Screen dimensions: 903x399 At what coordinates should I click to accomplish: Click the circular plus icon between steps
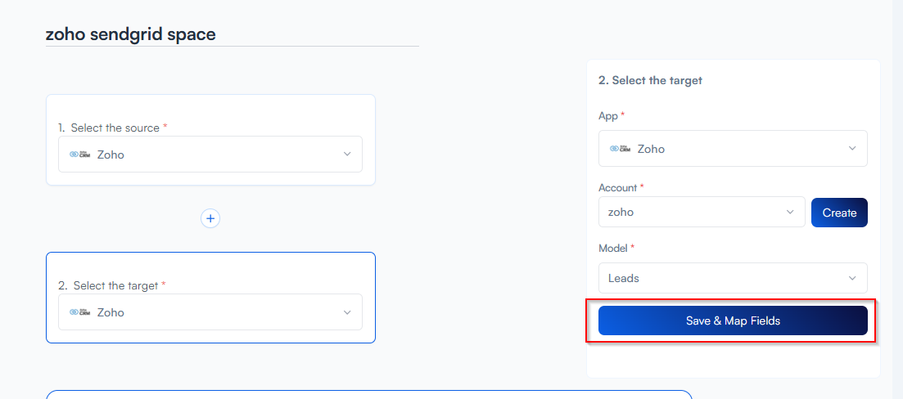[210, 218]
